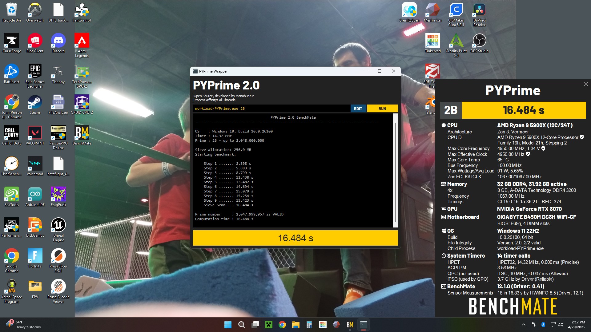Open the Overwatch desktop shortcut
The image size is (591, 332).
(x=35, y=13)
